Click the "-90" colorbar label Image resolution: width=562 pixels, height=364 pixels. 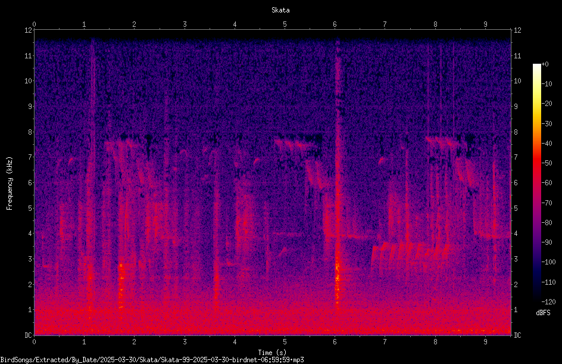click(547, 242)
